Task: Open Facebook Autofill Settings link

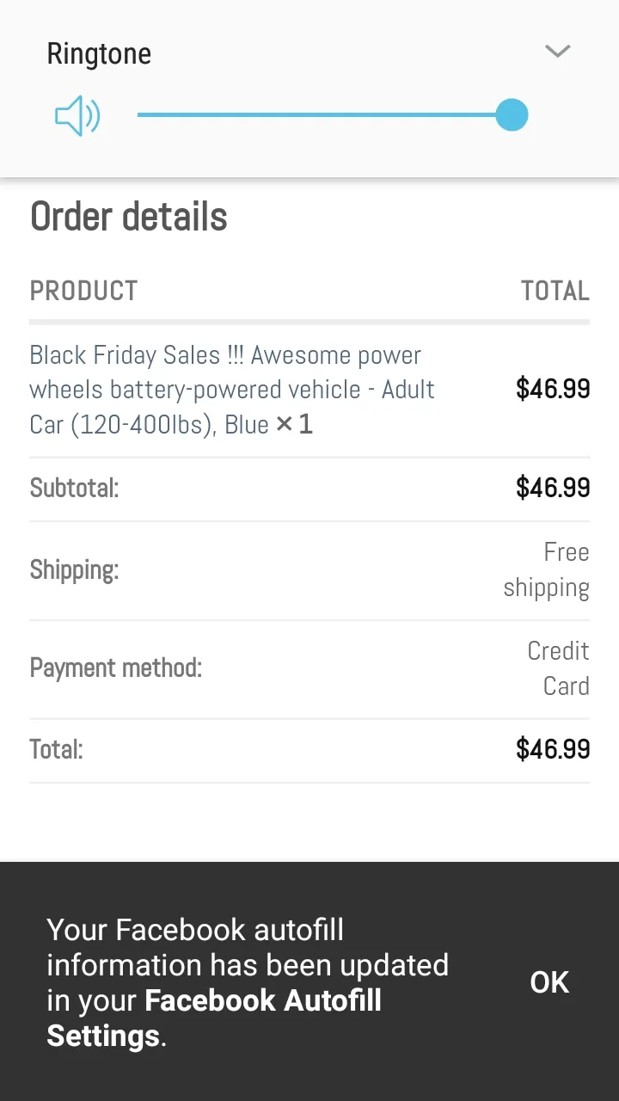Action: click(x=214, y=1018)
